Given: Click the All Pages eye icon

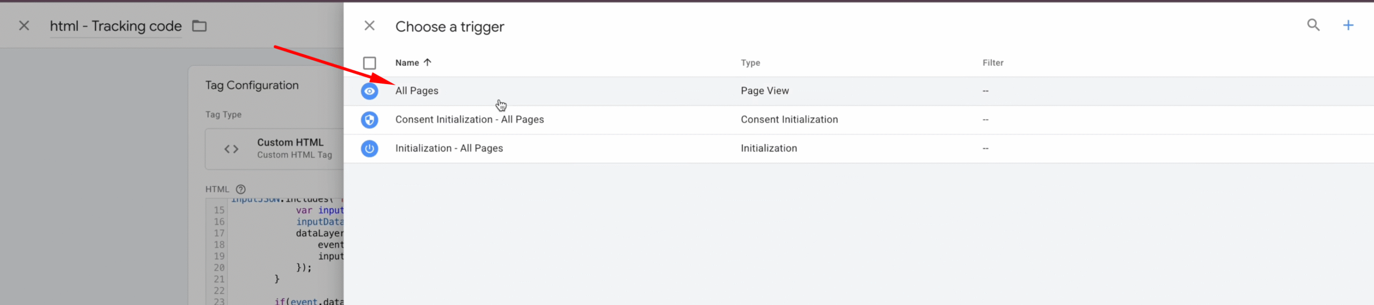Looking at the screenshot, I should tap(369, 91).
